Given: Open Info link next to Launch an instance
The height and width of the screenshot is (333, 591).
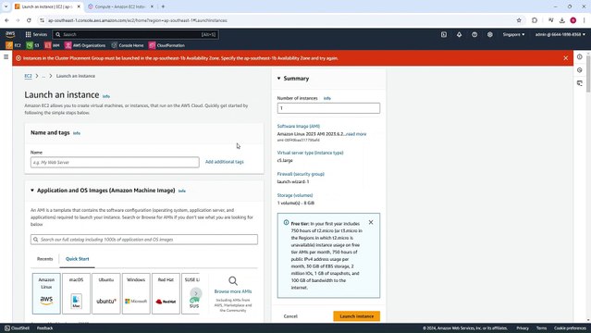Looking at the screenshot, I should [x=106, y=96].
